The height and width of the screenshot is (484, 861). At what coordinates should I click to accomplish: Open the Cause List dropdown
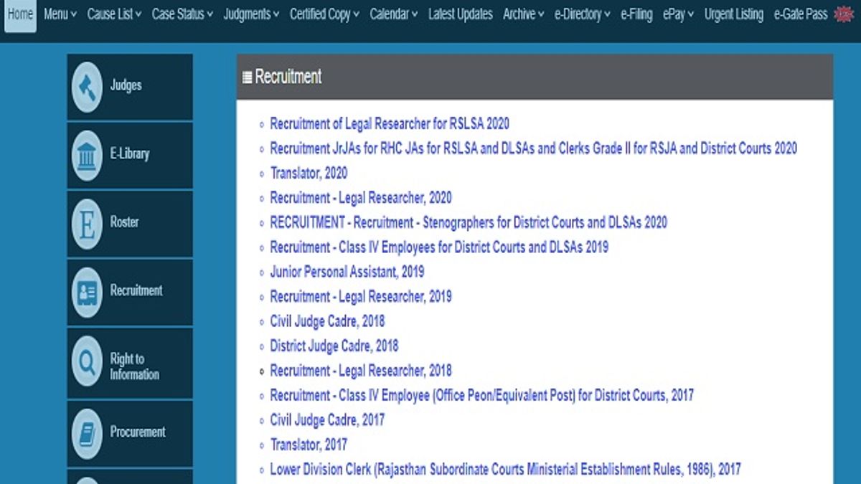click(114, 14)
